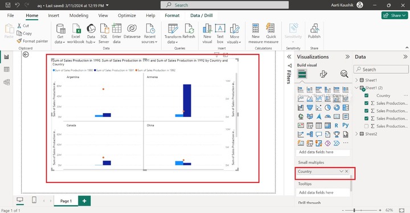Screen dimensions: 410x213
Task: Select the Python visual icon
Action: coord(346,126)
